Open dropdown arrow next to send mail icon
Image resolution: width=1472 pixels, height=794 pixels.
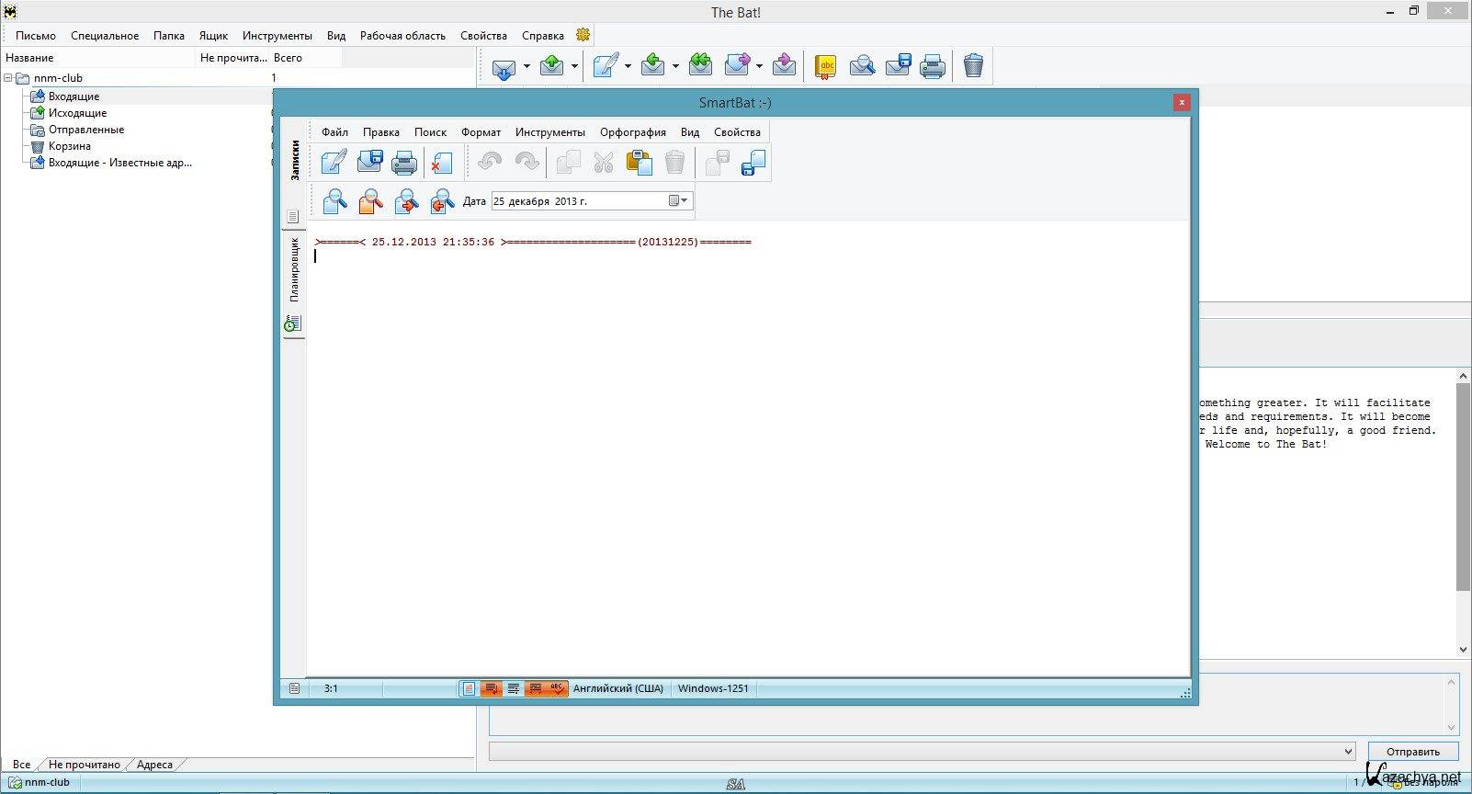574,66
